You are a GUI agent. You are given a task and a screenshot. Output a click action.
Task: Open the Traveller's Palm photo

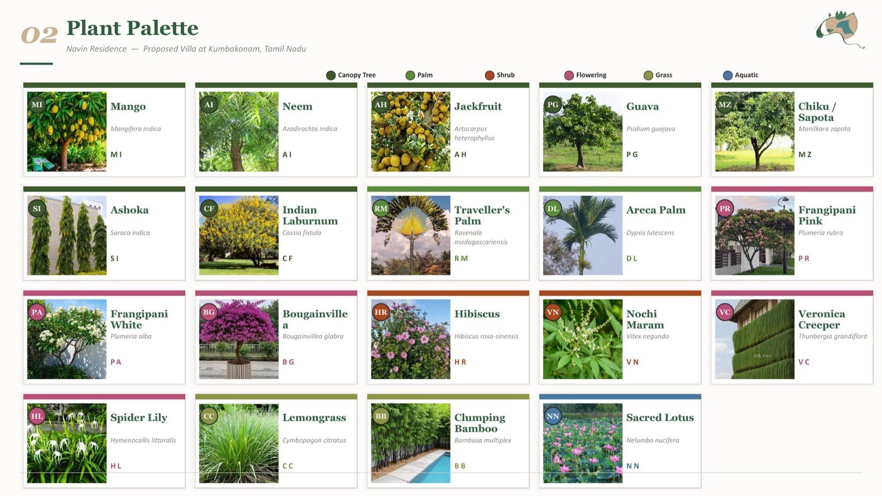click(x=411, y=235)
